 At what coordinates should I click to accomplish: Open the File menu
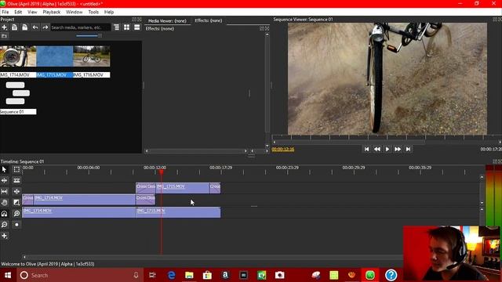pyautogui.click(x=5, y=12)
